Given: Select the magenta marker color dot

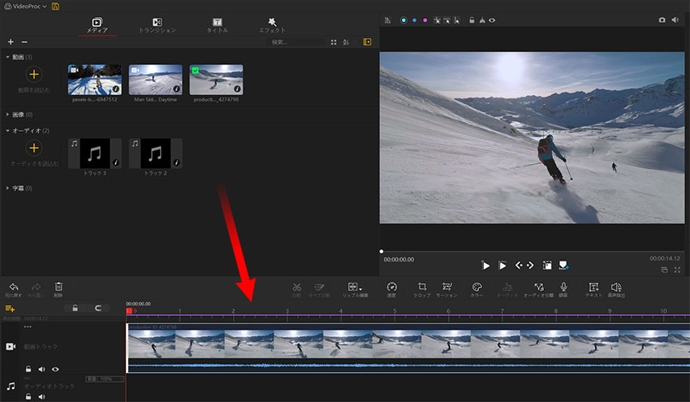Looking at the screenshot, I should tap(425, 20).
